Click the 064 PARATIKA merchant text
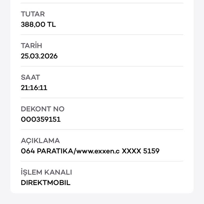 click(x=47, y=151)
